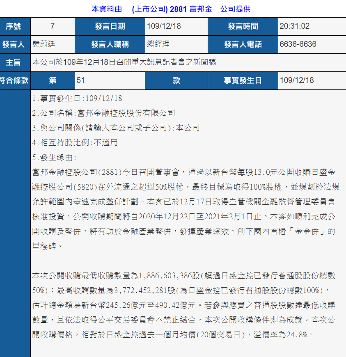
Task: Click the spokesperson name '韓蔚廷'
Action: 44,44
